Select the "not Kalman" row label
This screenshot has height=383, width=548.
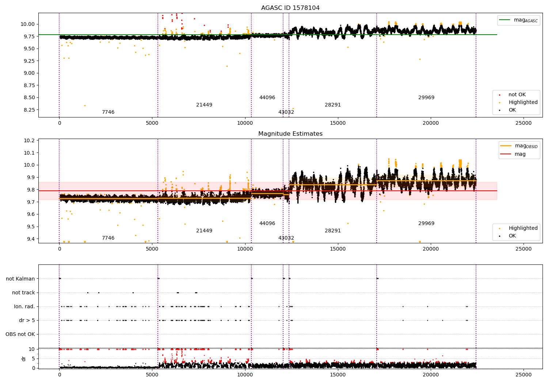coord(20,279)
